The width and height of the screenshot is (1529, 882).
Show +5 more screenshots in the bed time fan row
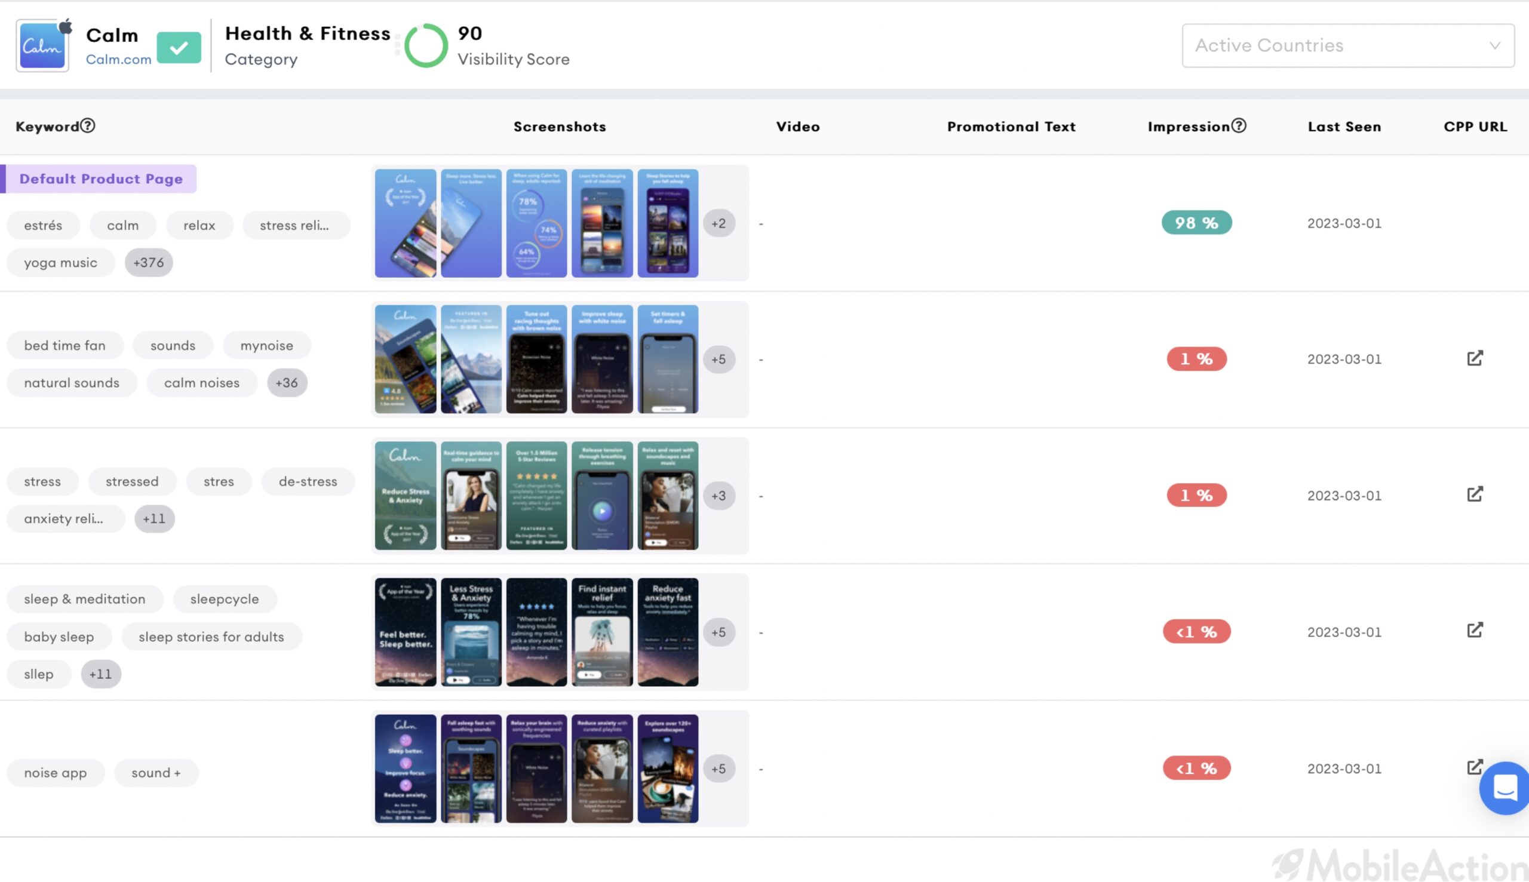719,359
